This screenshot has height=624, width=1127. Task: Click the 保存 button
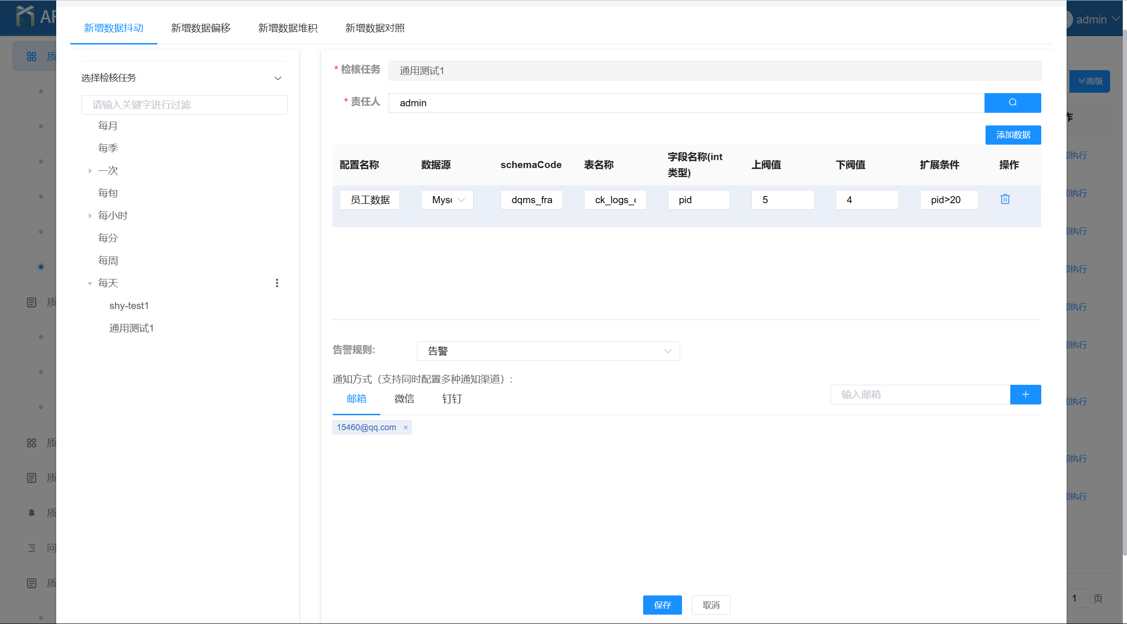pyautogui.click(x=662, y=605)
